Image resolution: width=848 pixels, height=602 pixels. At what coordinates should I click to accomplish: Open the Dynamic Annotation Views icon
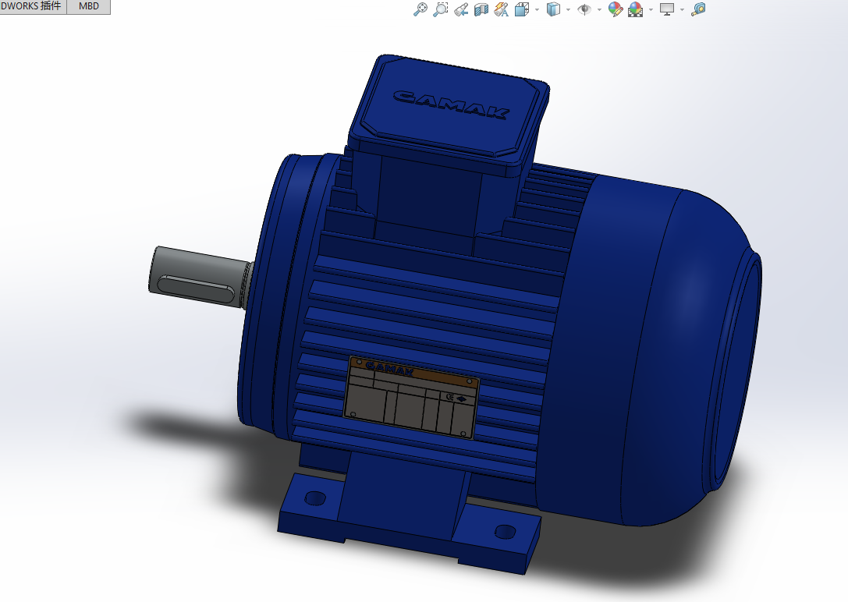pos(502,9)
